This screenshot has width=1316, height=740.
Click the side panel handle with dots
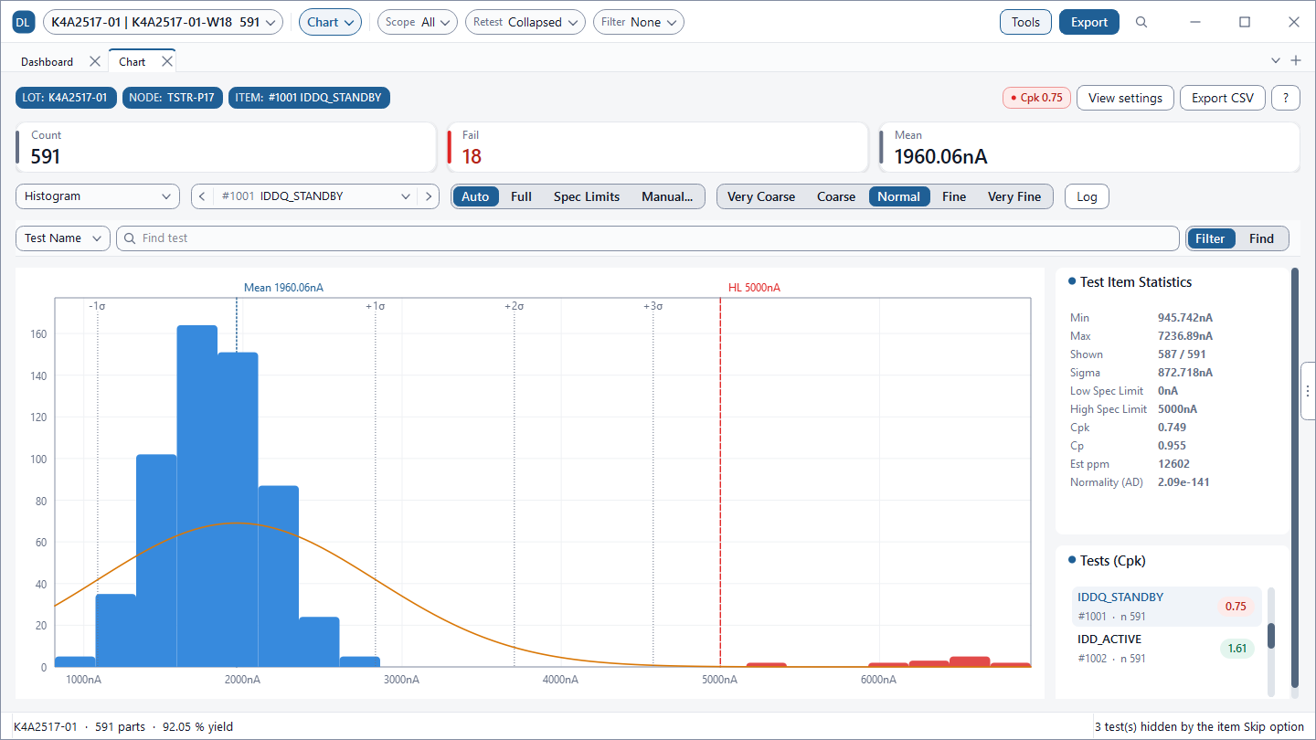coord(1308,390)
